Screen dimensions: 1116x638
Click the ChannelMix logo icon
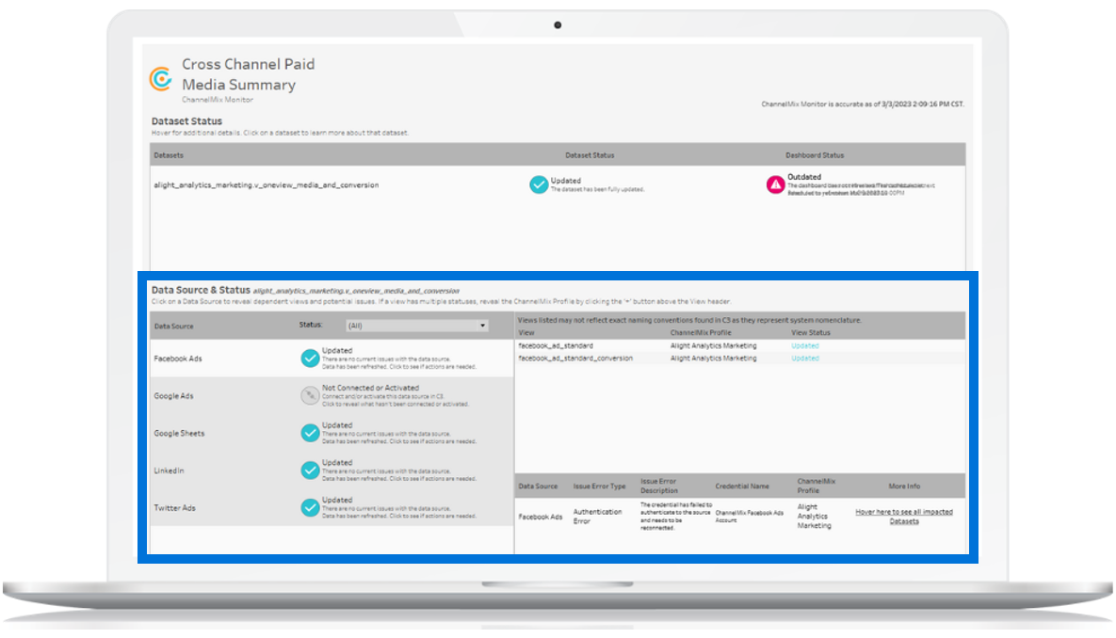[x=161, y=78]
